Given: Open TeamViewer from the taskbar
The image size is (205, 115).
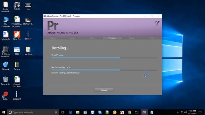Looking at the screenshot, I should pyautogui.click(x=93, y=112).
